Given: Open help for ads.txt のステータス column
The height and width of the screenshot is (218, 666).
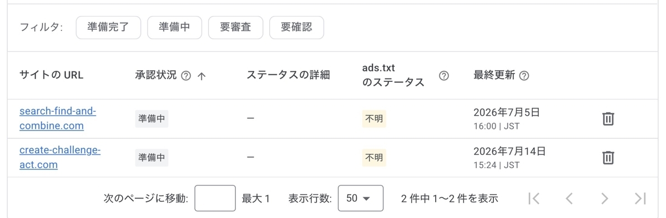Looking at the screenshot, I should tap(443, 76).
